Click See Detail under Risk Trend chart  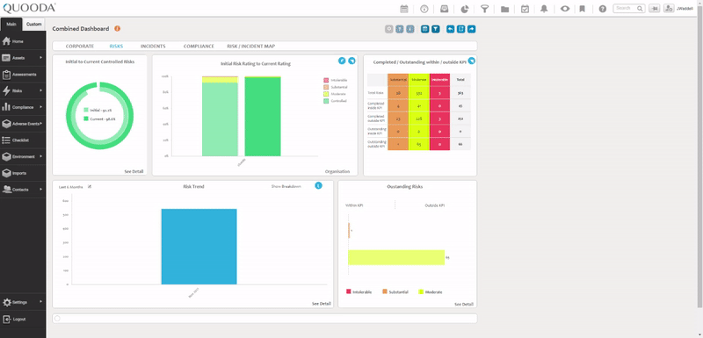[322, 304]
